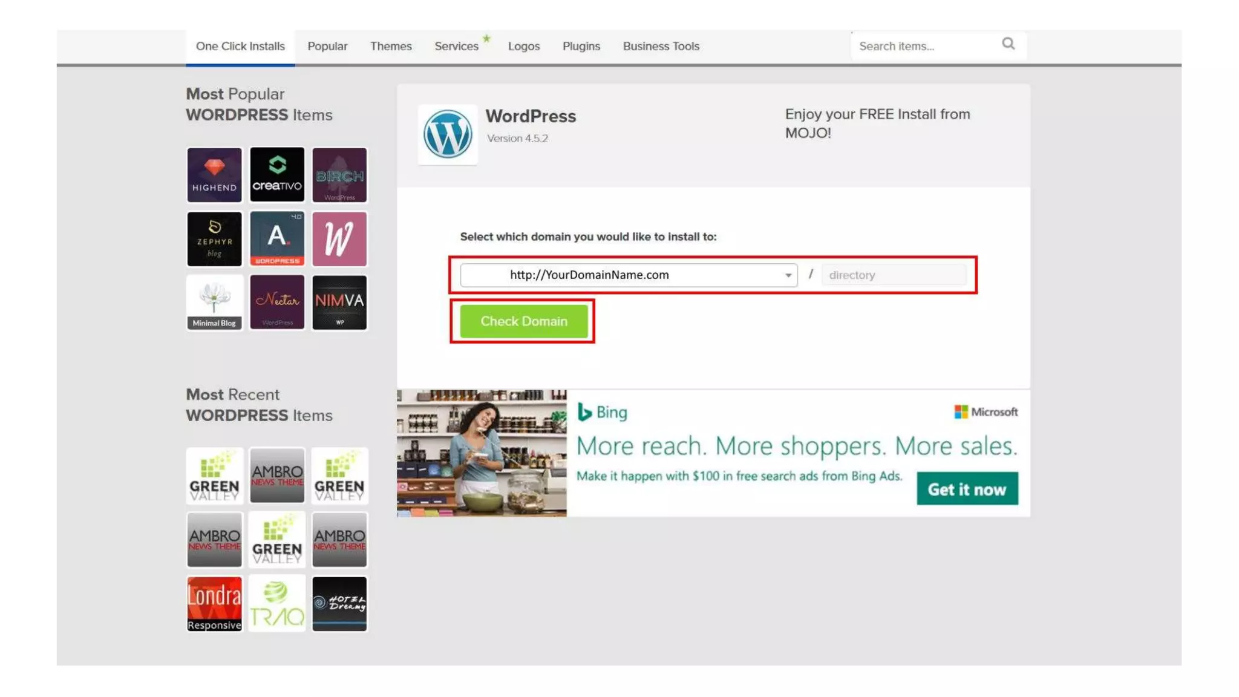The height and width of the screenshot is (697, 1239).
Task: Open the domain selection dropdown
Action: click(x=629, y=275)
